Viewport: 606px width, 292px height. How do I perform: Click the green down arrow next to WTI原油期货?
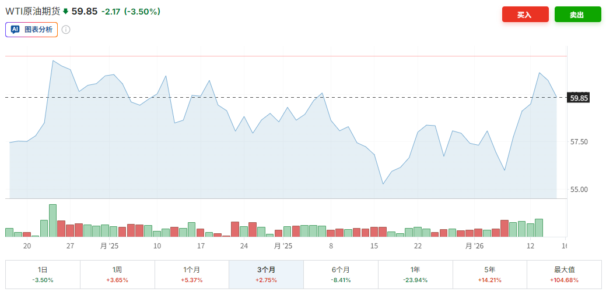66,11
